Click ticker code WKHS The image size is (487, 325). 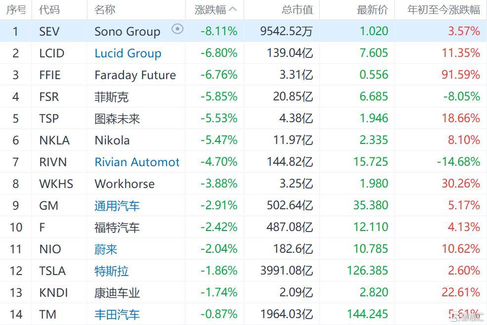click(56, 184)
